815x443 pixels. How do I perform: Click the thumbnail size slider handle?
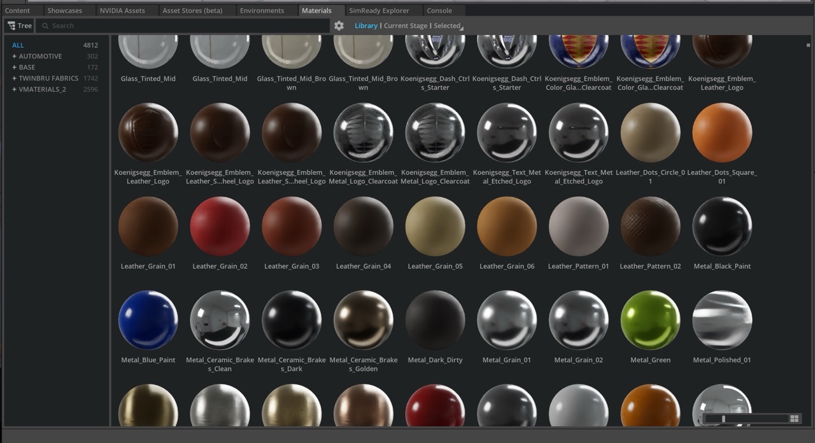point(723,418)
